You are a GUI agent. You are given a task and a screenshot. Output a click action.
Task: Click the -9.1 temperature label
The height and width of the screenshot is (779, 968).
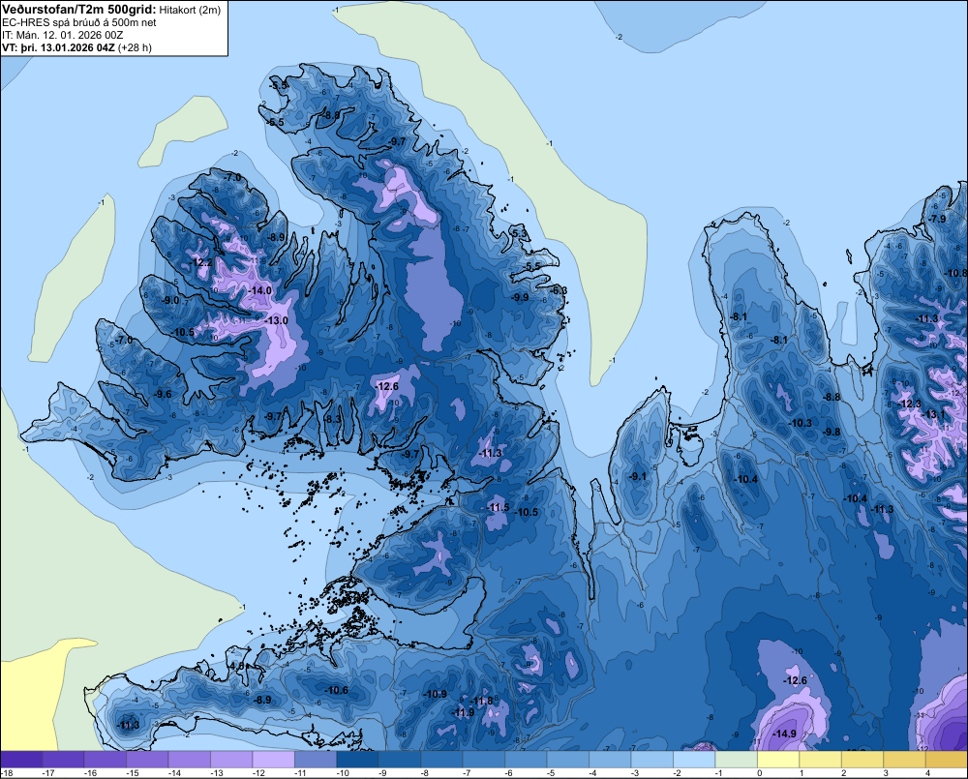pos(637,476)
